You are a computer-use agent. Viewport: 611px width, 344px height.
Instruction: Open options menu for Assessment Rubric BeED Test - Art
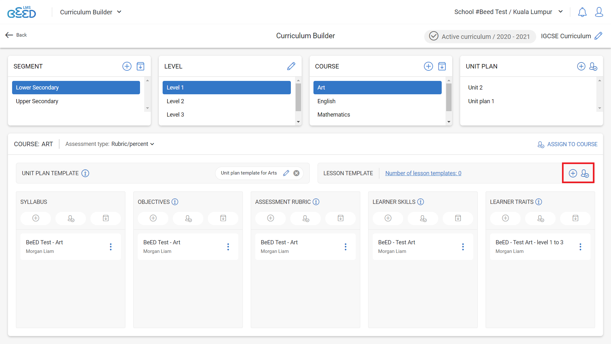[x=346, y=247]
